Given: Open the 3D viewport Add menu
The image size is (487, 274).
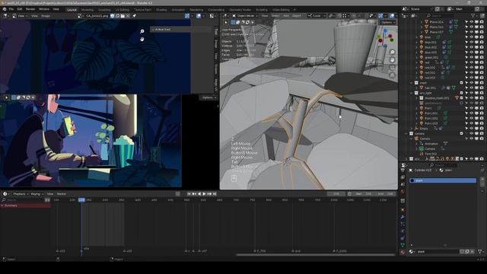Looking at the screenshot, I should tap(286, 15).
